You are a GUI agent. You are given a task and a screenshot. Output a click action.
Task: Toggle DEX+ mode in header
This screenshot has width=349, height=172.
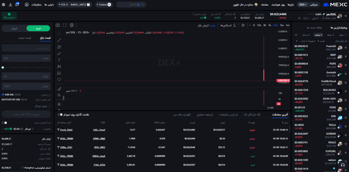[303, 4]
